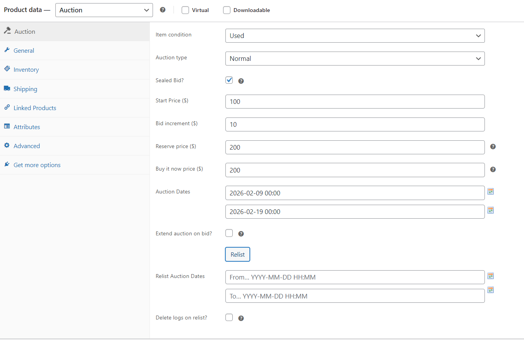Enable Extend auction on bid checkbox
This screenshot has height=340, width=524.
pos(229,233)
